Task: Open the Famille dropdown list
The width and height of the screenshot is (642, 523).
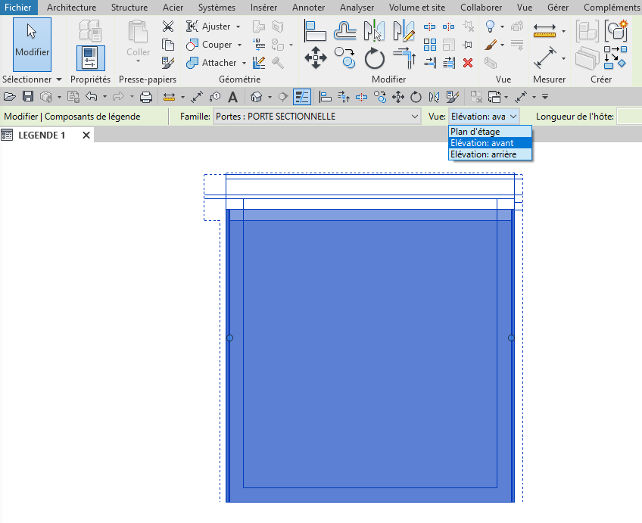Action: [414, 117]
